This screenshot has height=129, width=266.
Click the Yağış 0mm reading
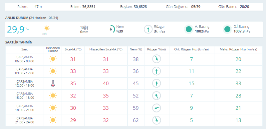[x=84, y=30]
